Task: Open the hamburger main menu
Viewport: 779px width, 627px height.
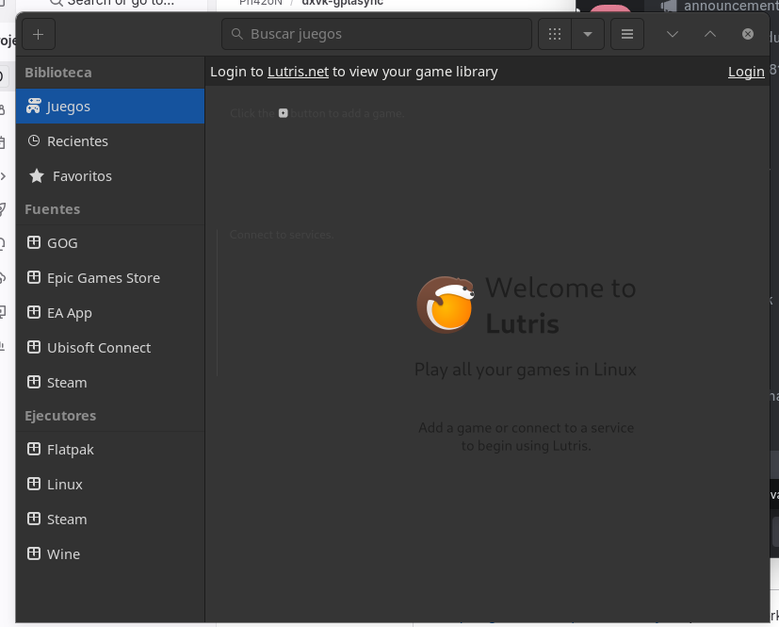Action: coord(627,34)
